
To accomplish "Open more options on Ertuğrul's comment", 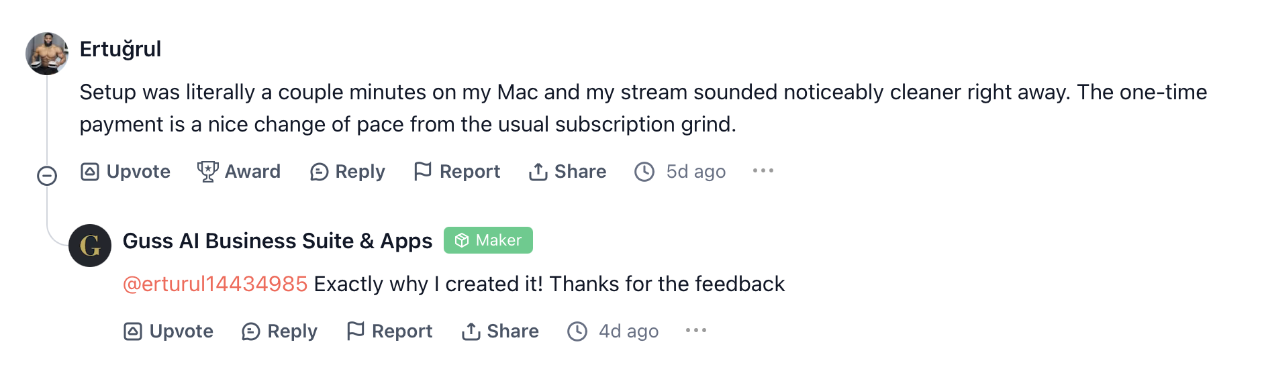I will (x=763, y=171).
